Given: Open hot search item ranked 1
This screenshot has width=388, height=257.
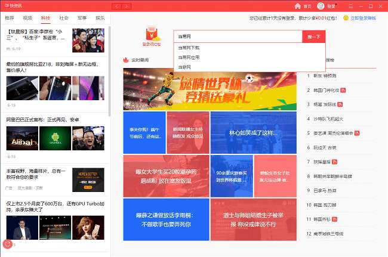Looking at the screenshot, I should coord(325,76).
